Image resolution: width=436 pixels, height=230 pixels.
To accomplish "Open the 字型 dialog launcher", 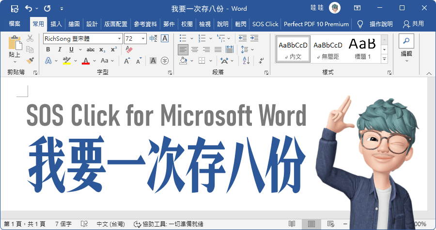I will (x=170, y=73).
